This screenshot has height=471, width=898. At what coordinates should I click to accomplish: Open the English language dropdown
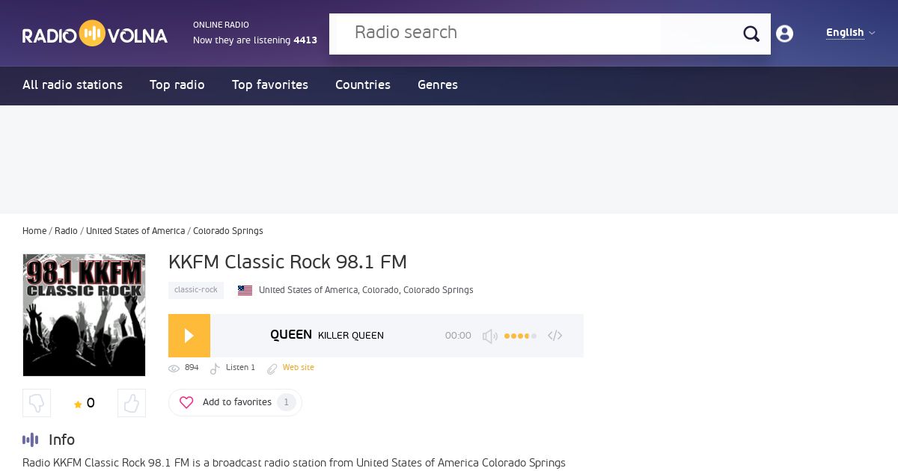click(850, 33)
